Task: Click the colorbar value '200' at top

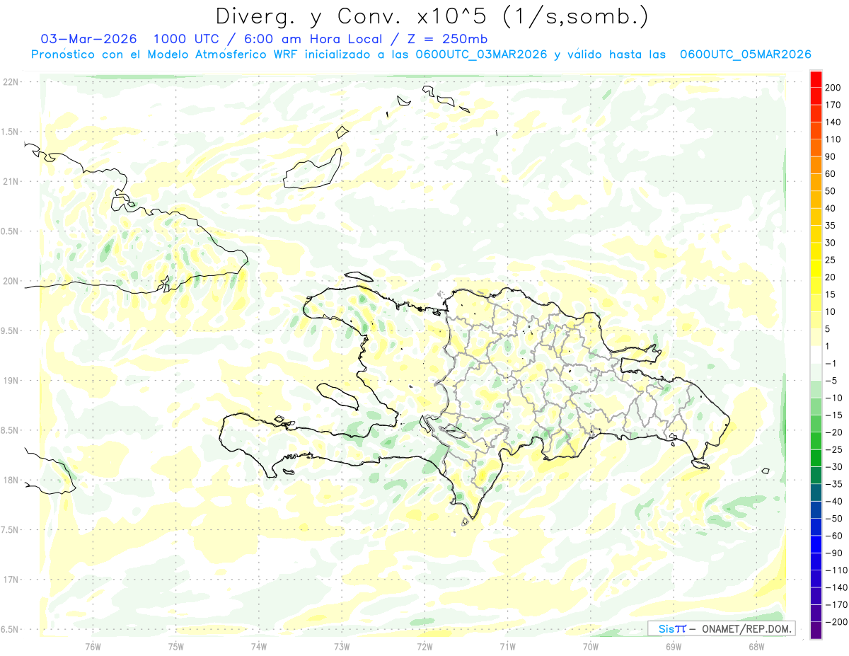Action: point(833,88)
